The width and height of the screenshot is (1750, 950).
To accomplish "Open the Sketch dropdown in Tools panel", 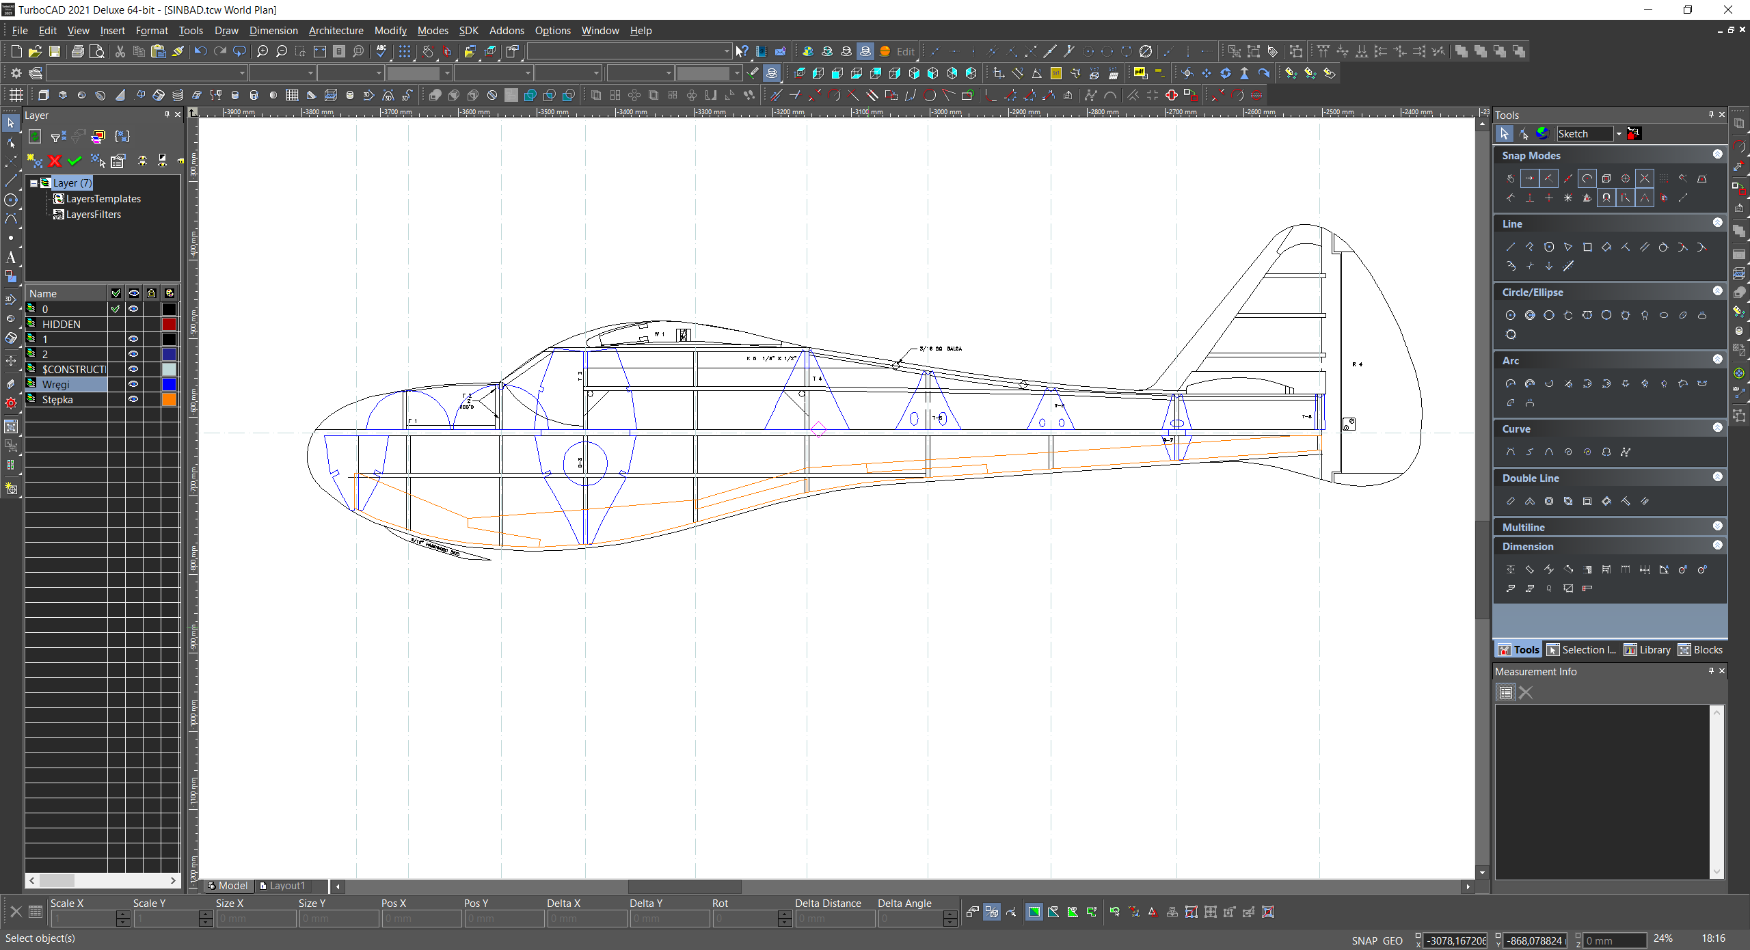I will point(1618,134).
